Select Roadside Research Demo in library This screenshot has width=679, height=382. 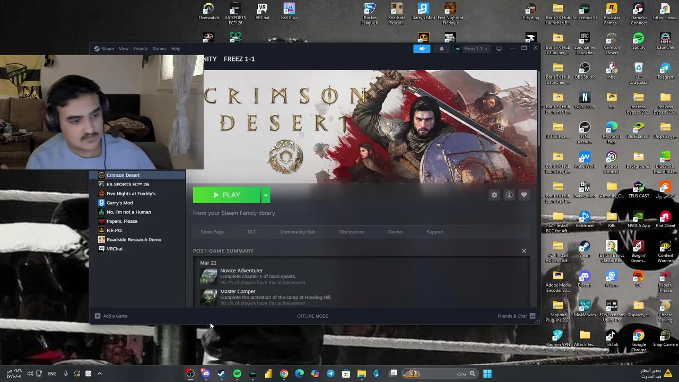pyautogui.click(x=137, y=240)
